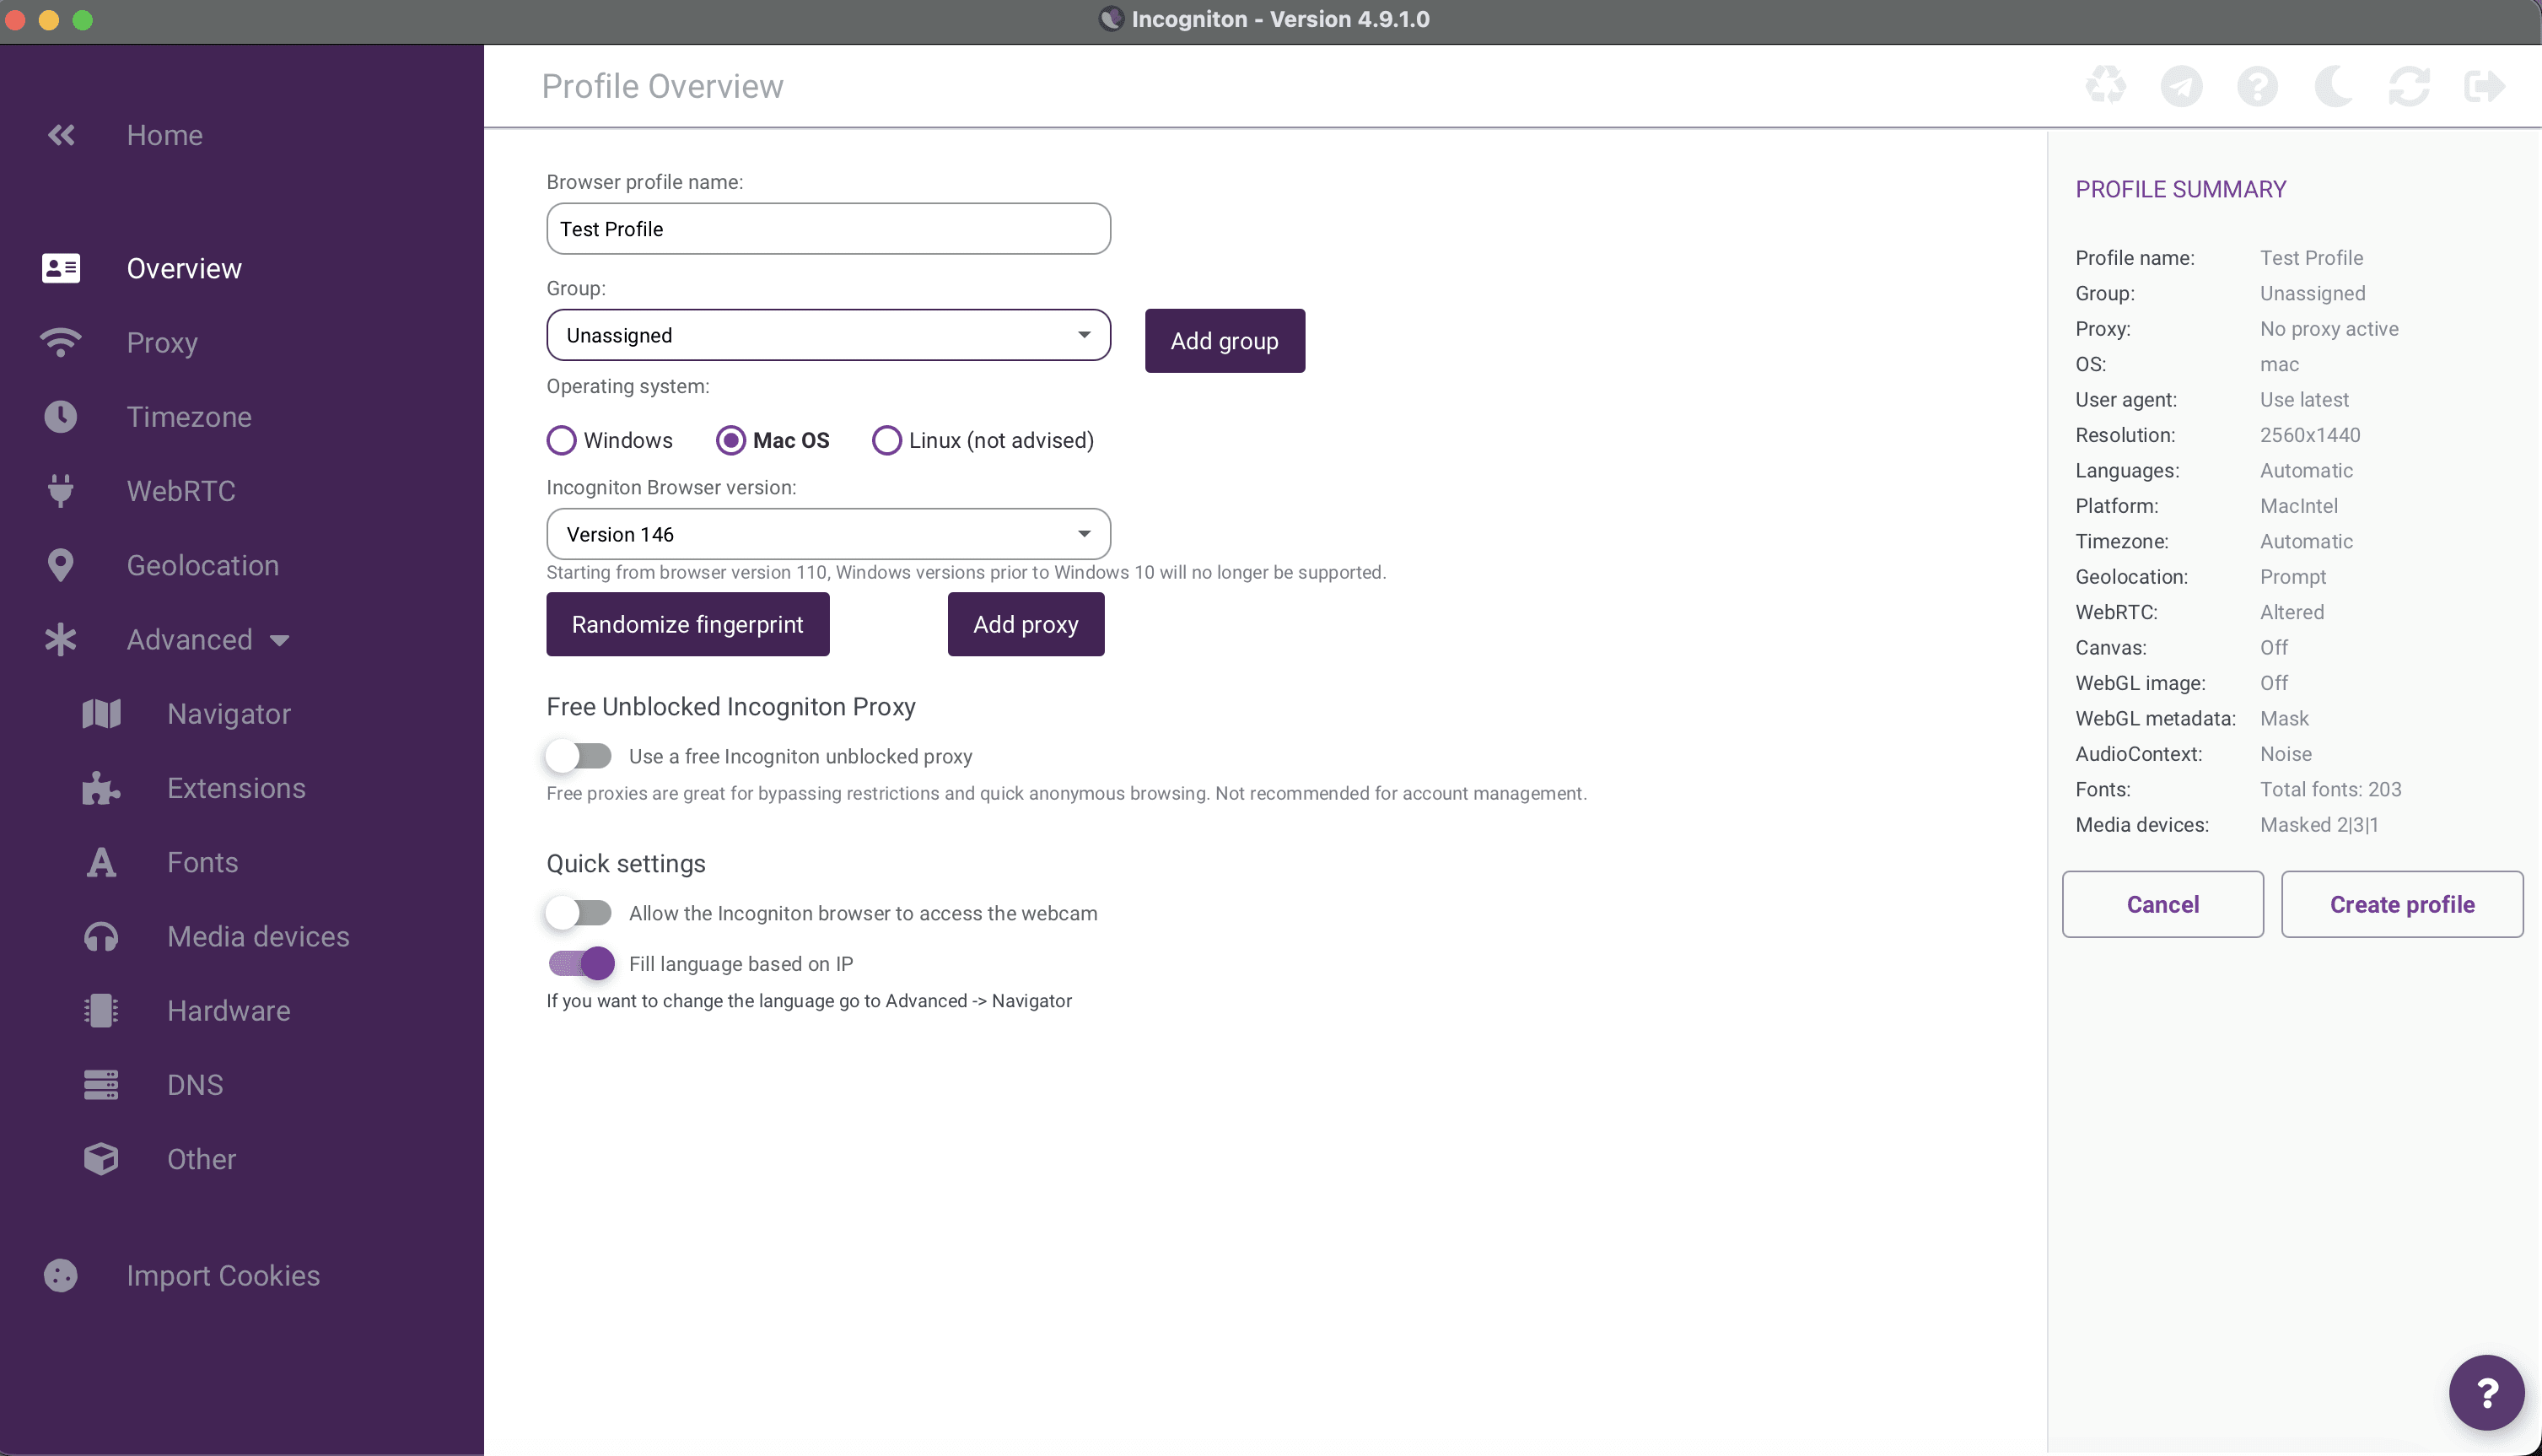2542x1456 pixels.
Task: Click the Fonts letter A icon
Action: tap(101, 862)
